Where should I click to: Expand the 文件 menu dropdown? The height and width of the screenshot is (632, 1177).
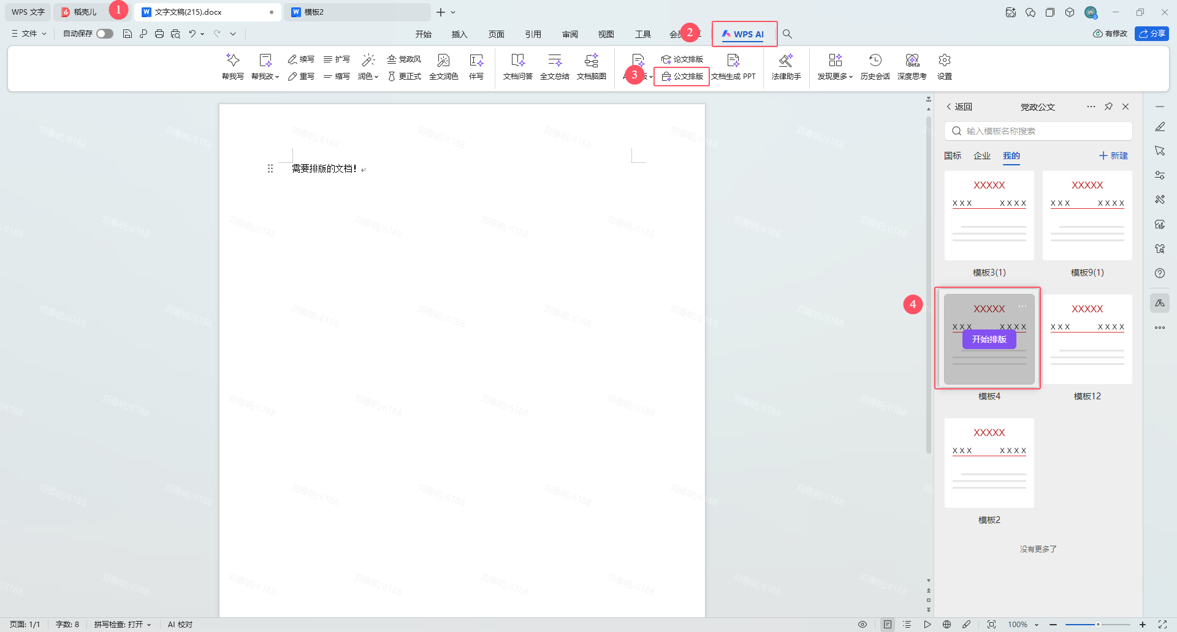click(x=29, y=34)
